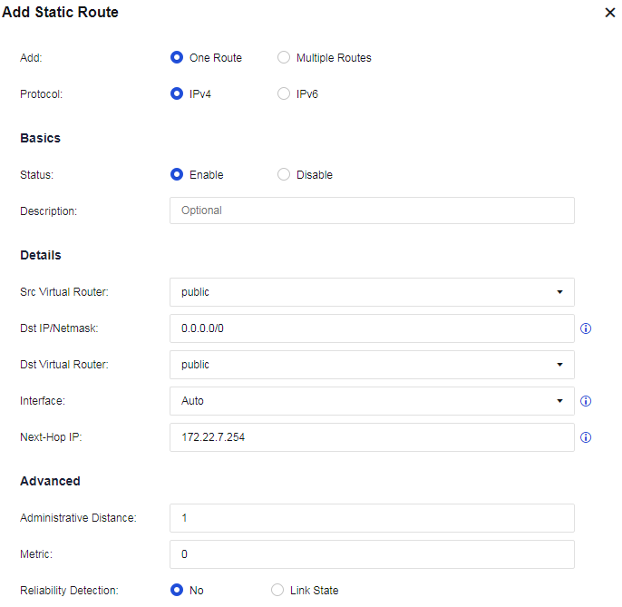This screenshot has height=607, width=622.
Task: Set Status to Disable
Action: (x=284, y=174)
